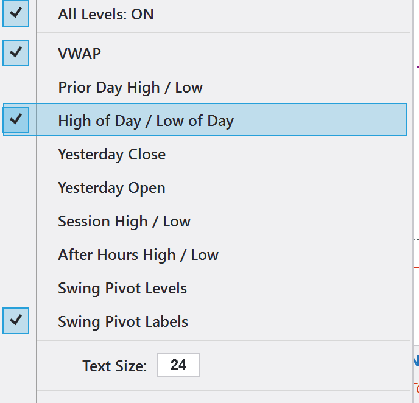
Task: Click the Text Size input box showing 24
Action: (178, 365)
